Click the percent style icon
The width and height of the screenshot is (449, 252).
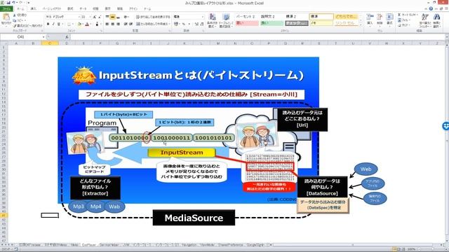pyautogui.click(x=184, y=24)
